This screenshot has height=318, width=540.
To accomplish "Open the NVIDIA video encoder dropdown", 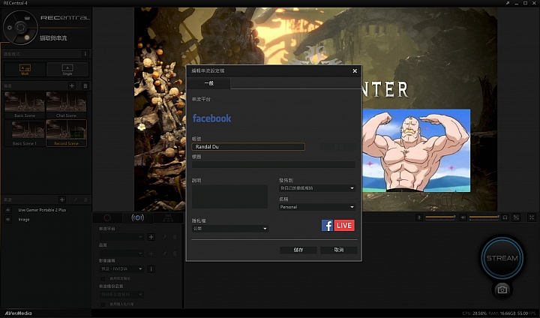I will (121, 268).
